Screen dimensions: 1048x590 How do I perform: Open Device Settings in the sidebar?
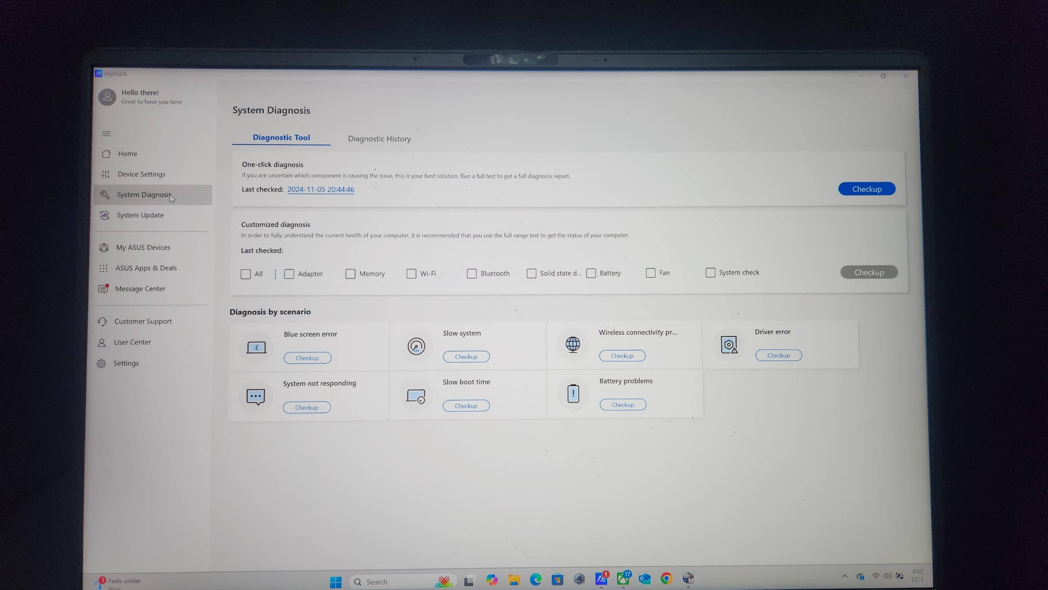click(x=141, y=174)
